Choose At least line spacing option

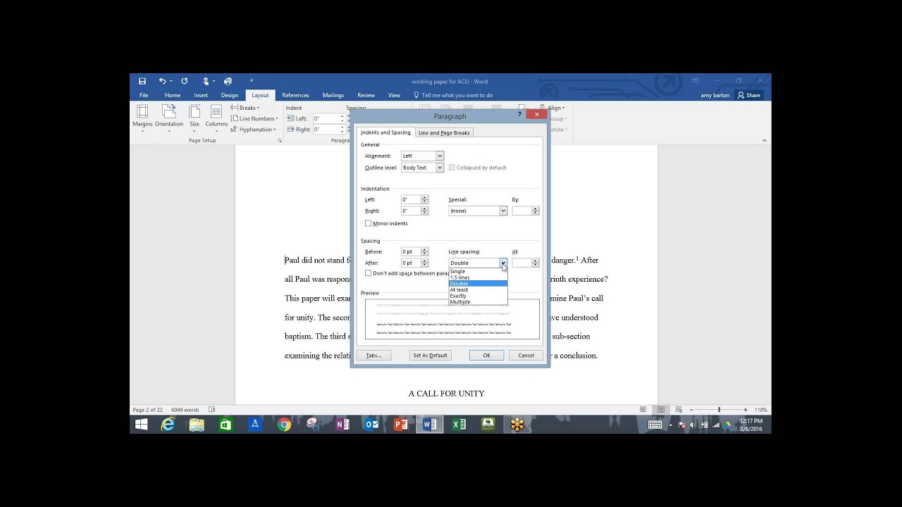click(478, 289)
